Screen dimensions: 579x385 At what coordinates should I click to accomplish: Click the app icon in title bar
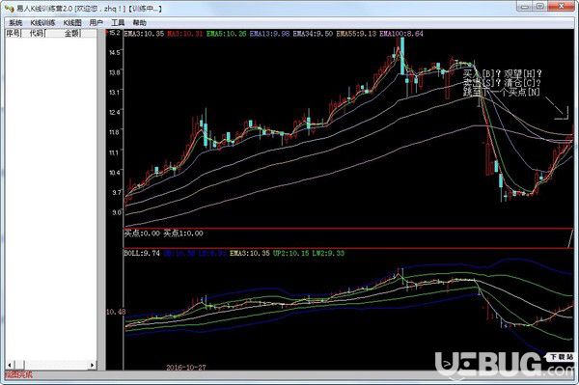tap(10, 8)
